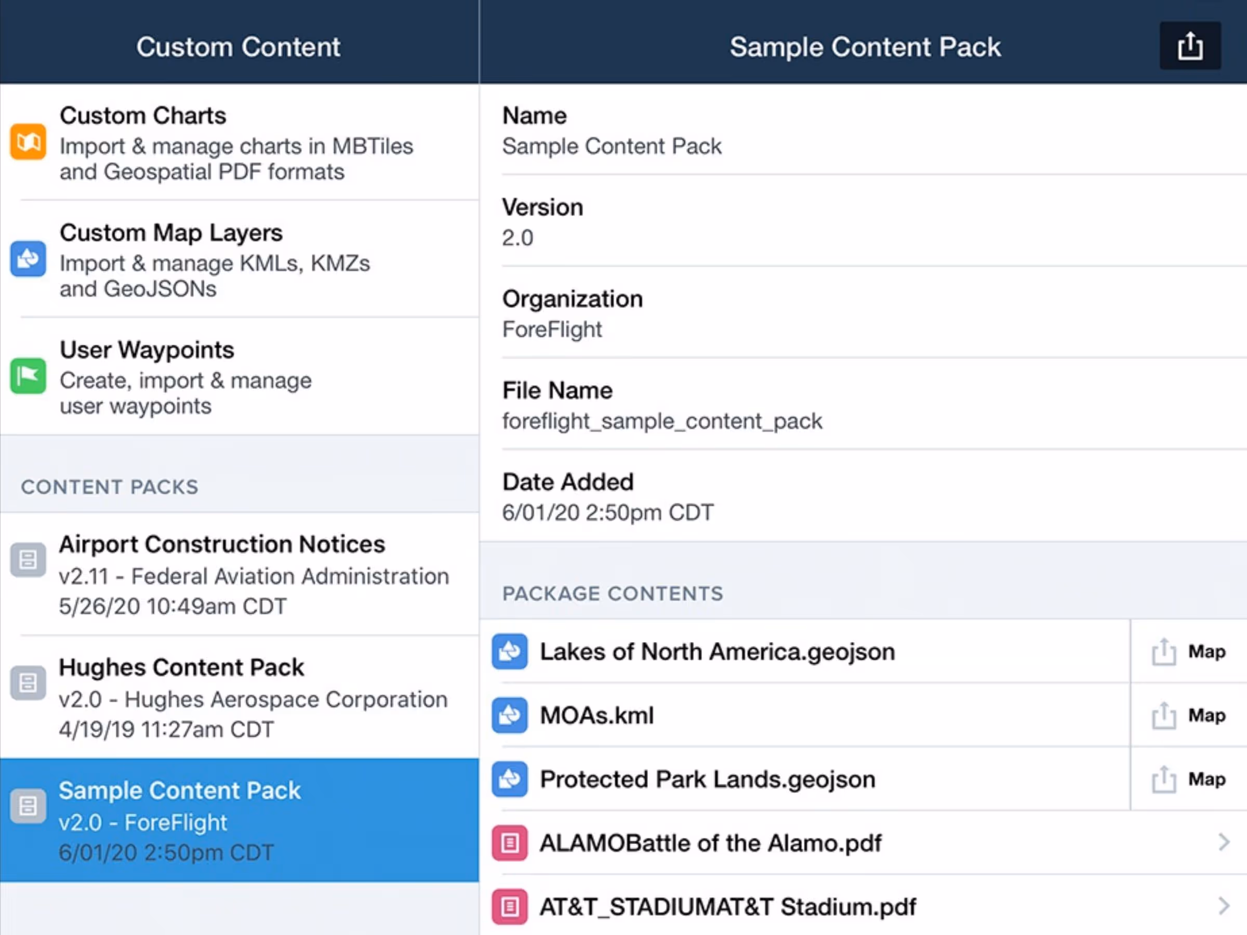Click the blue Custom Map Layers icon
Screen dimensions: 1247x935
point(28,259)
